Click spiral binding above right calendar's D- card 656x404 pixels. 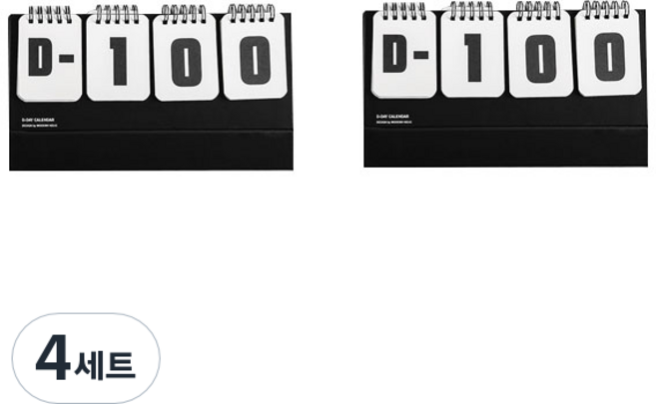pyautogui.click(x=404, y=11)
